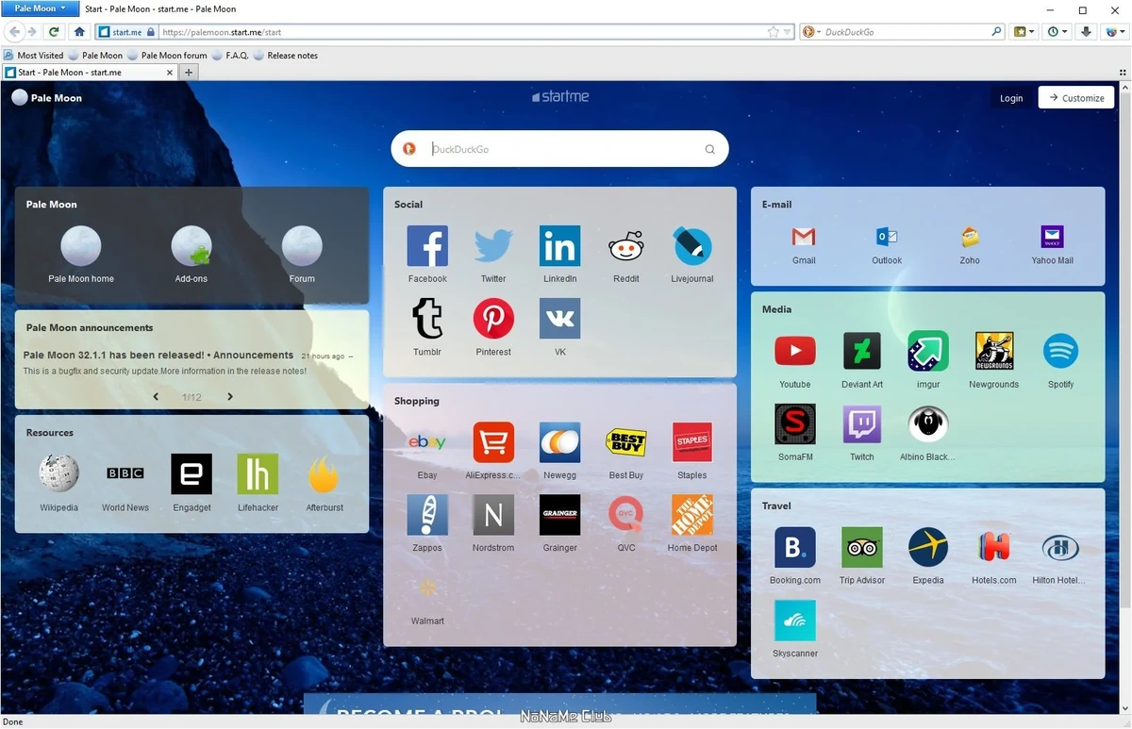This screenshot has width=1132, height=729.
Task: Reload the page with the refresh button
Action: (54, 32)
